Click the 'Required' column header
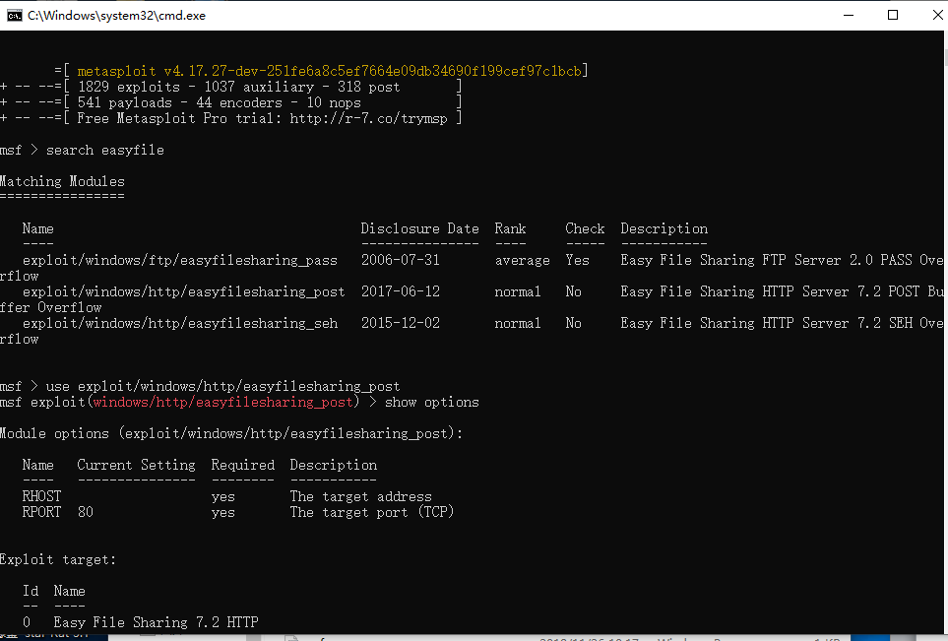 (242, 465)
